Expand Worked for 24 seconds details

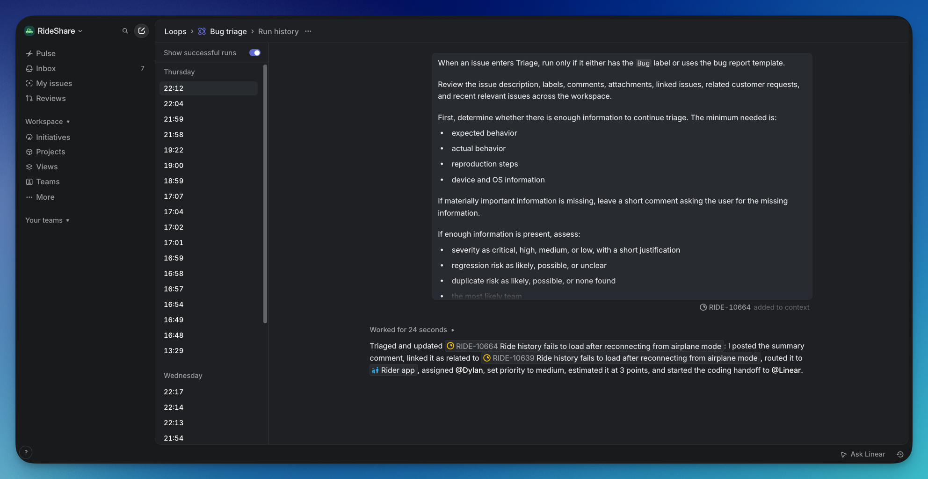click(x=412, y=330)
